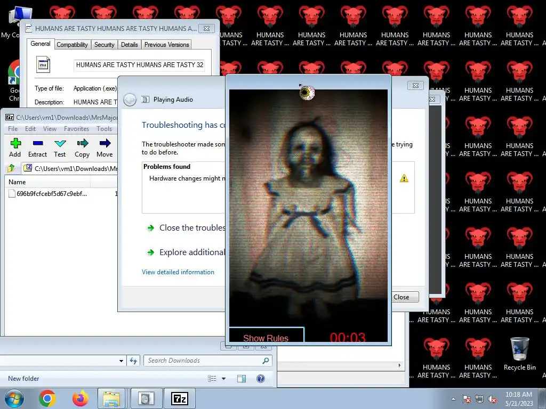The image size is (546, 409).
Task: Click the Show Rules button
Action: coord(266,336)
